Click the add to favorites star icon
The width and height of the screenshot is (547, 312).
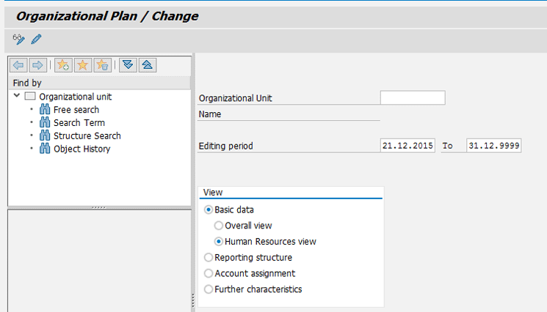[x=64, y=65]
